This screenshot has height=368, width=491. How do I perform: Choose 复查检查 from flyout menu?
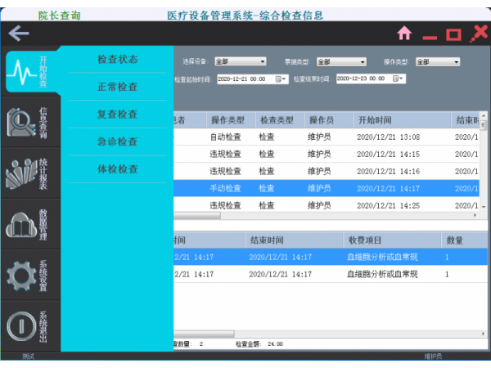coord(117,114)
